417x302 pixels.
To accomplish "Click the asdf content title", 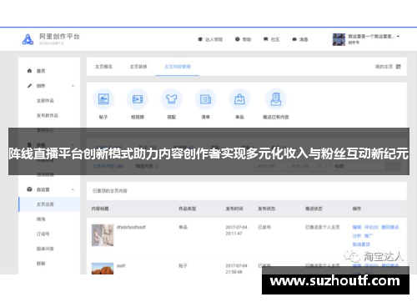I will (x=121, y=266).
